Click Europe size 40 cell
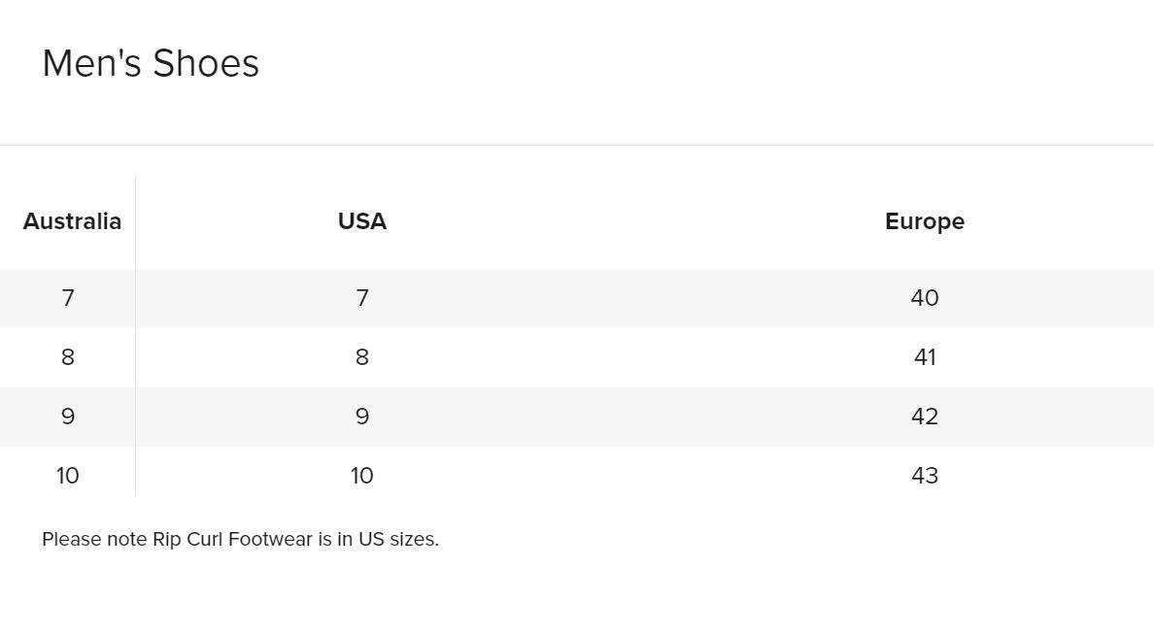This screenshot has width=1154, height=635. point(925,298)
